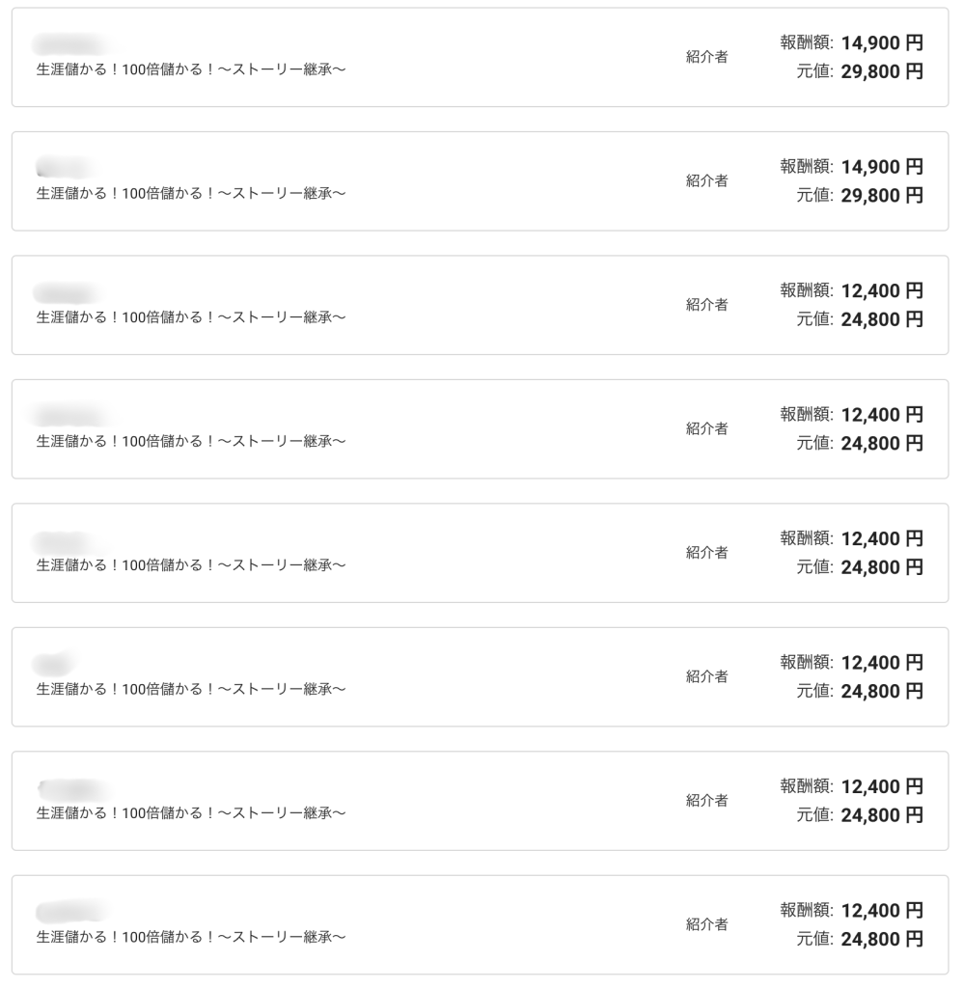This screenshot has height=988, width=964.
Task: Select the blurred name in the eighth card
Action: click(69, 912)
